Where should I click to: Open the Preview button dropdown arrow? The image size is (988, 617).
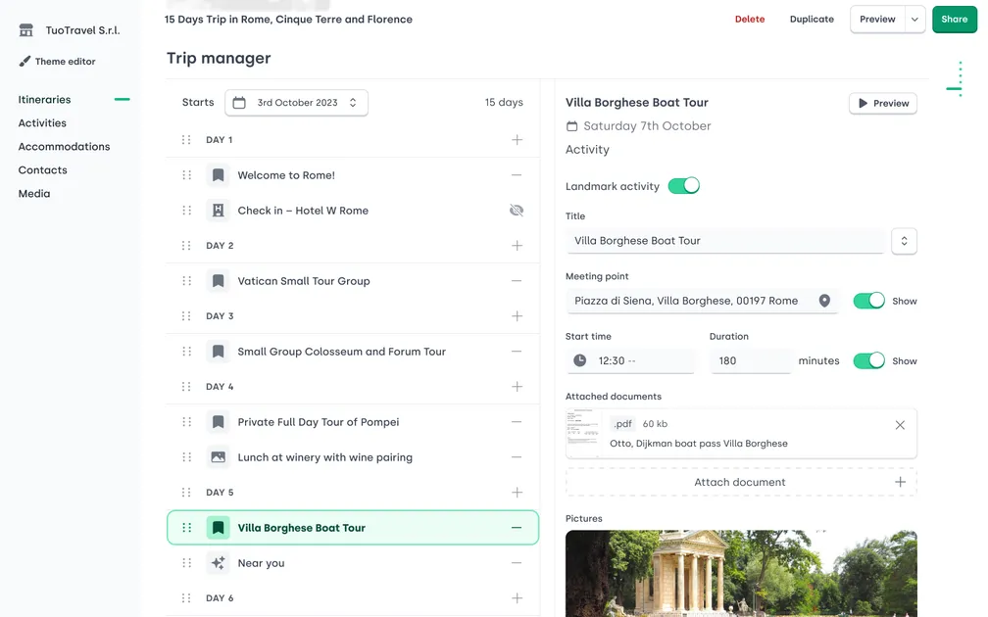(x=914, y=19)
